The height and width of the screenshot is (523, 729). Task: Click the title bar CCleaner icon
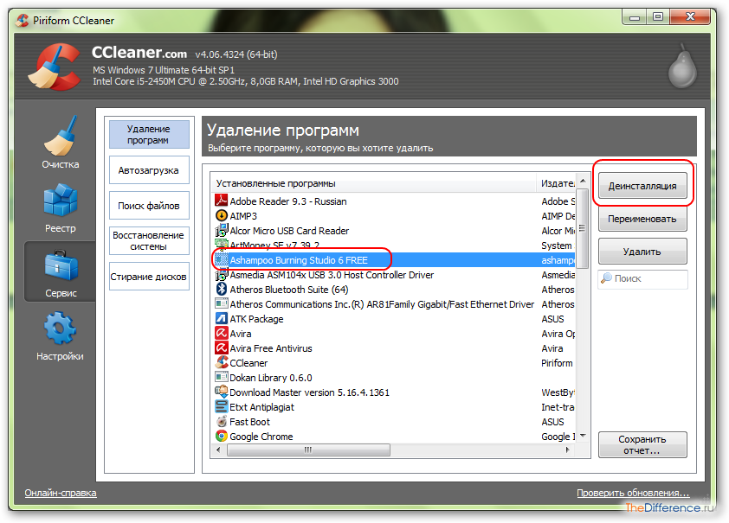(x=22, y=21)
